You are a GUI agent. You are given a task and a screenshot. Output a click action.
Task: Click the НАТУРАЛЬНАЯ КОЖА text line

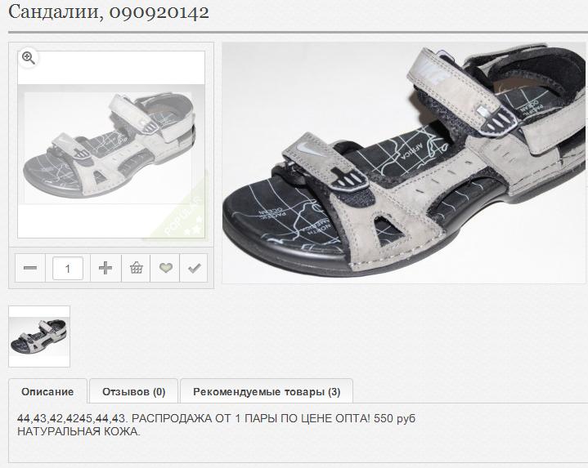coord(79,431)
